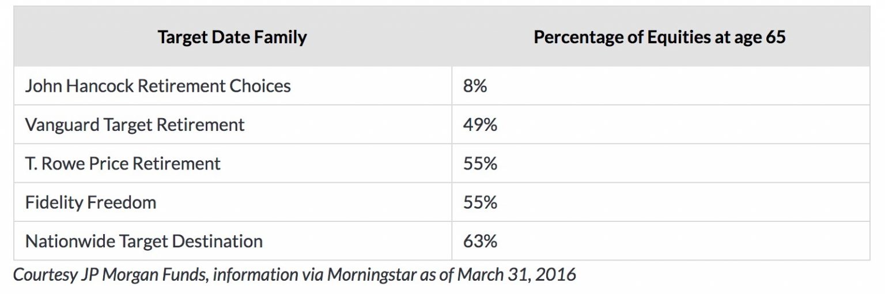Click the "Target Date Family" column header
The height and width of the screenshot is (294, 885).
(232, 37)
